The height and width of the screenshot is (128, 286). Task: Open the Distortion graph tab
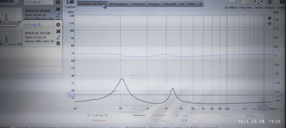tap(138, 4)
